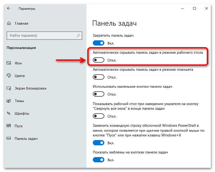The height and width of the screenshot is (172, 215).
Task: Toggle Закрепить панель задач switch off
Action: coord(99,43)
